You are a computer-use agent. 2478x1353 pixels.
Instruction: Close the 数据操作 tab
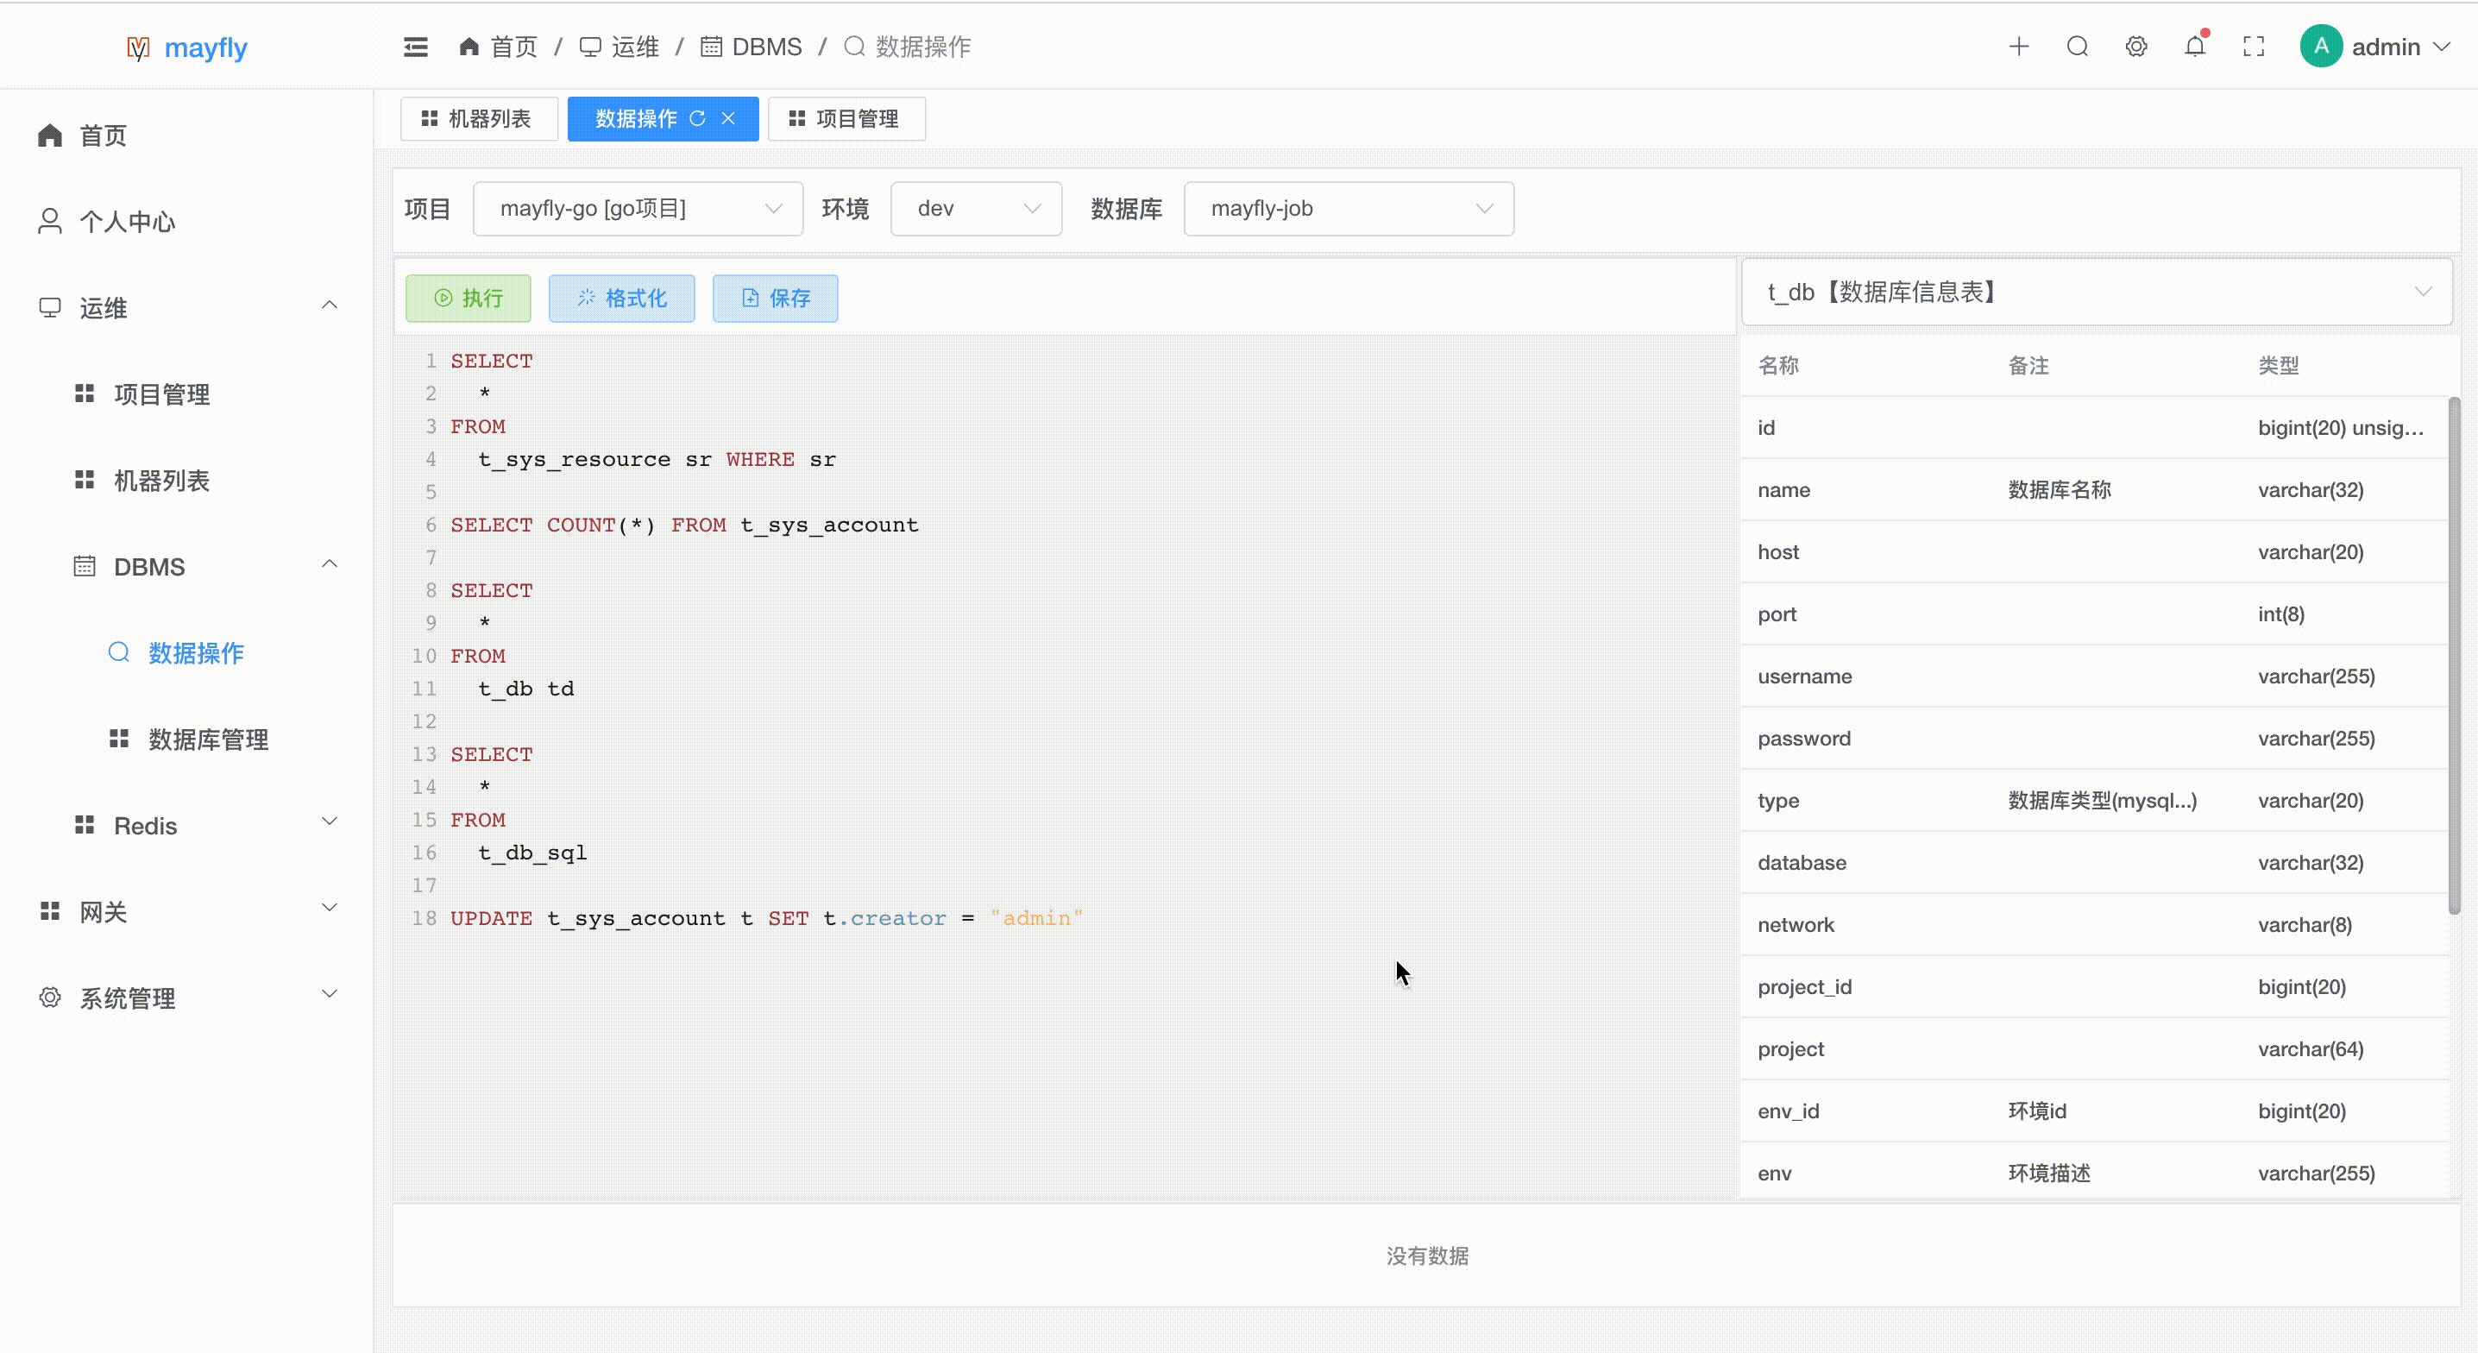(728, 118)
